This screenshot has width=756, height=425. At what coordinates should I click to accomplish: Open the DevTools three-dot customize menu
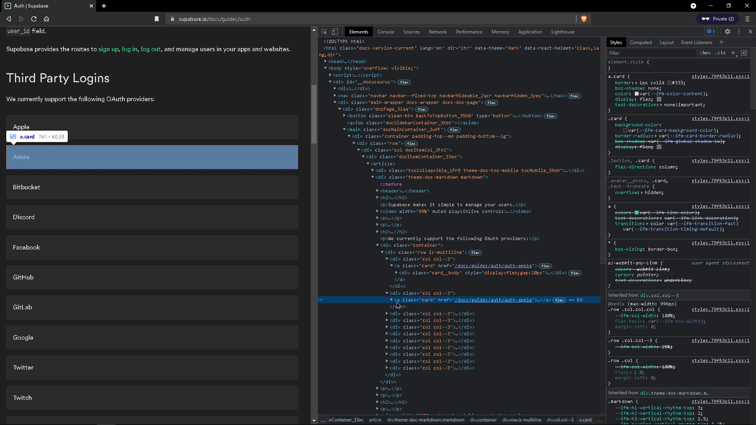(x=739, y=31)
